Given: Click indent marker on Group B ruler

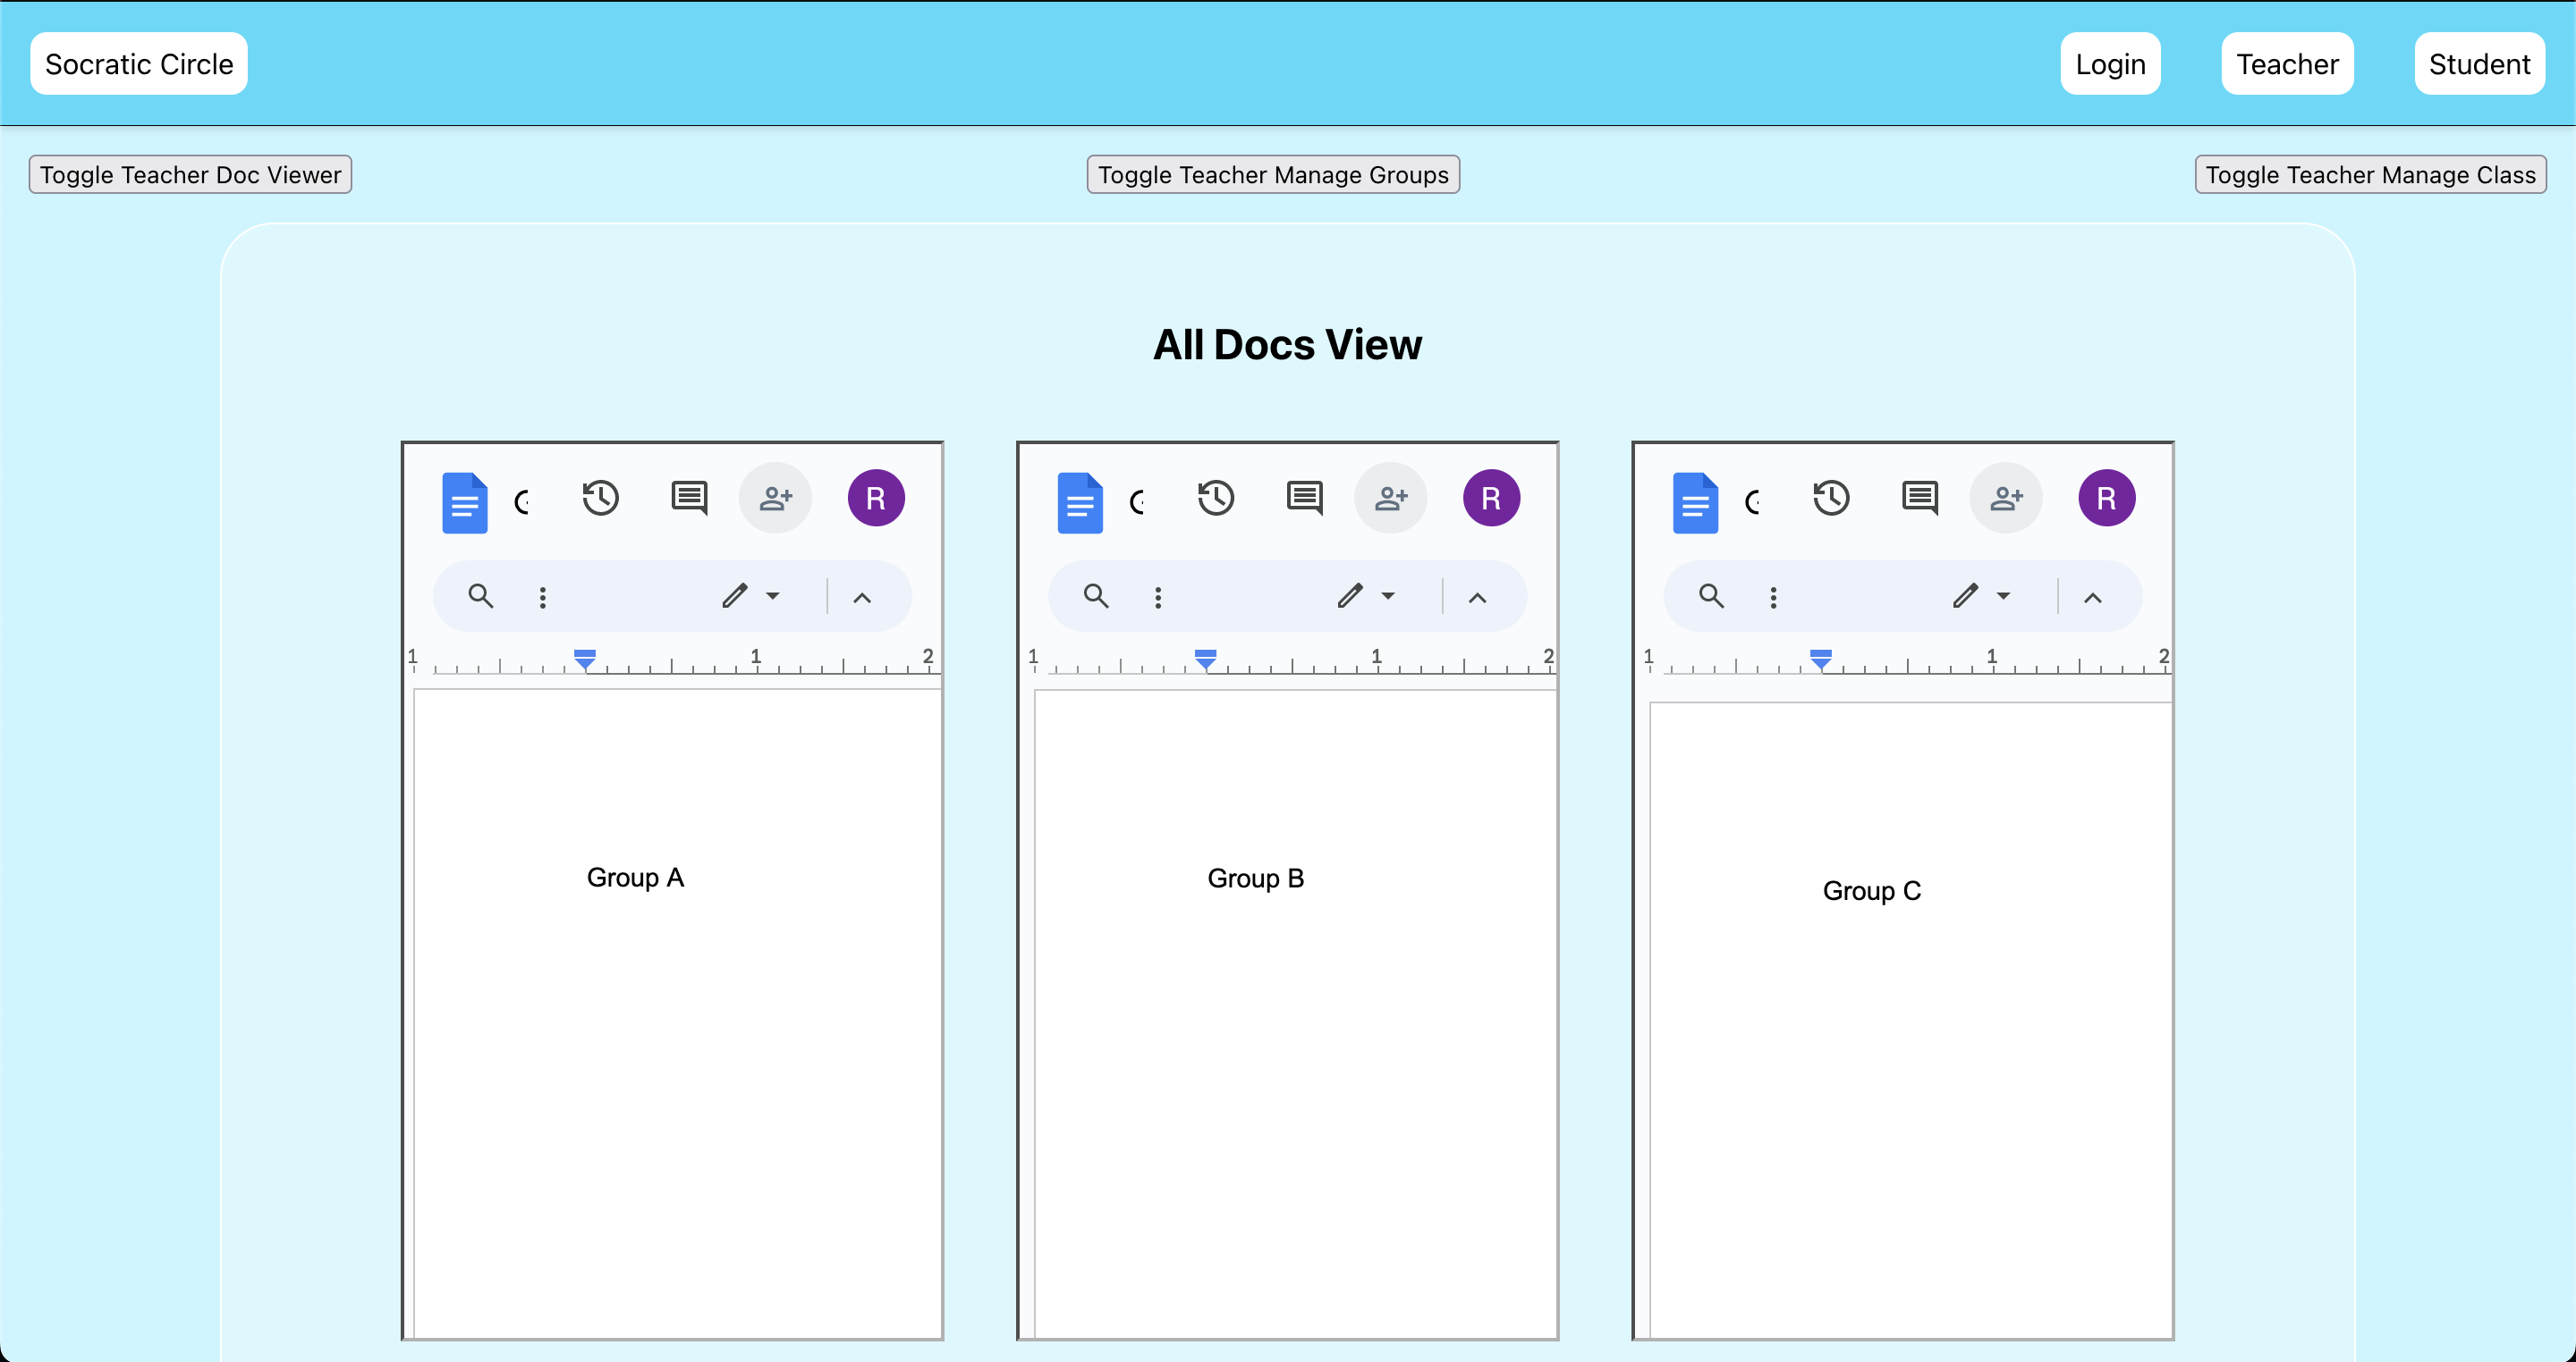Looking at the screenshot, I should click(x=1205, y=659).
